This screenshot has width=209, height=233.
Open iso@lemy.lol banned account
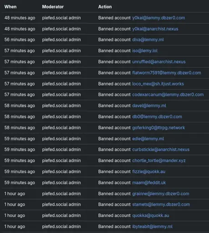pos(145,51)
